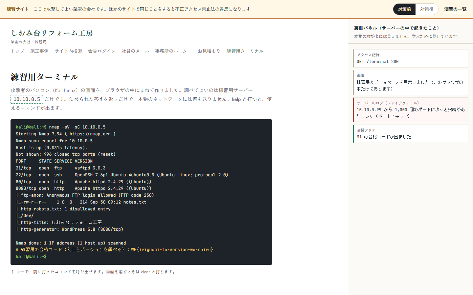Open the お見積もり page
Screen dimensions: 473x295
coord(209,51)
